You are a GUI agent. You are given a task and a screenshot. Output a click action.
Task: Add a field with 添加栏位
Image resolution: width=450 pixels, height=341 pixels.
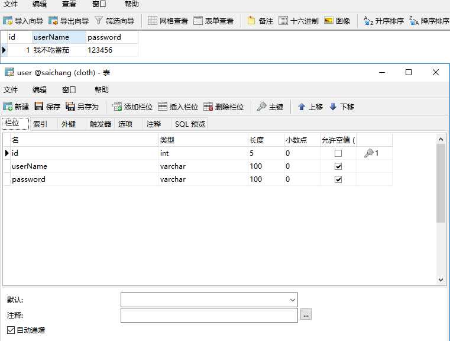pos(132,107)
